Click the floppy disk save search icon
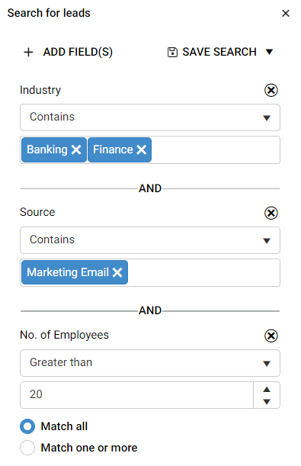Screen dimensions: 301x466 click(172, 52)
